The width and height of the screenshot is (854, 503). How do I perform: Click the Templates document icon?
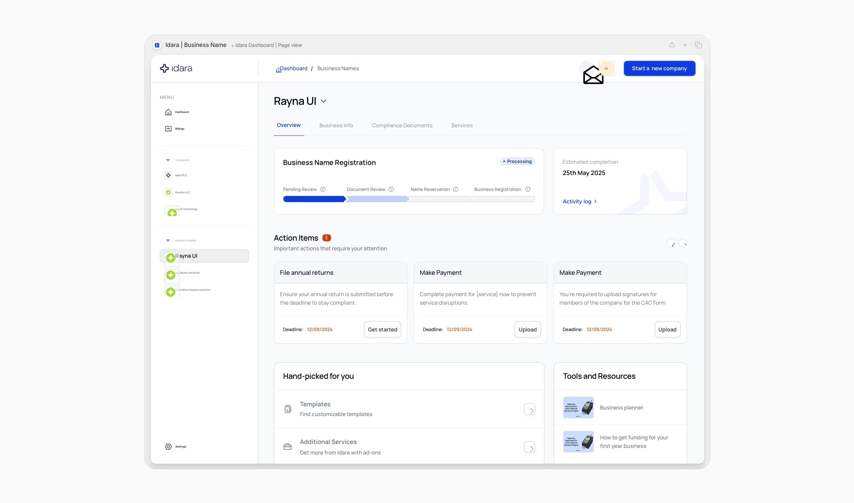(x=288, y=409)
